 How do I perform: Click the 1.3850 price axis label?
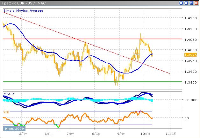tap(190, 82)
